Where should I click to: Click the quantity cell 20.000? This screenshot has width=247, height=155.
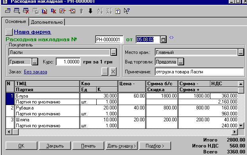tap(99, 108)
